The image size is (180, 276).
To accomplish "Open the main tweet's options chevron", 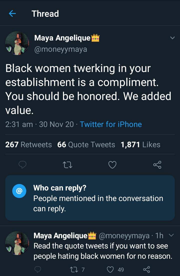I will 172,38.
